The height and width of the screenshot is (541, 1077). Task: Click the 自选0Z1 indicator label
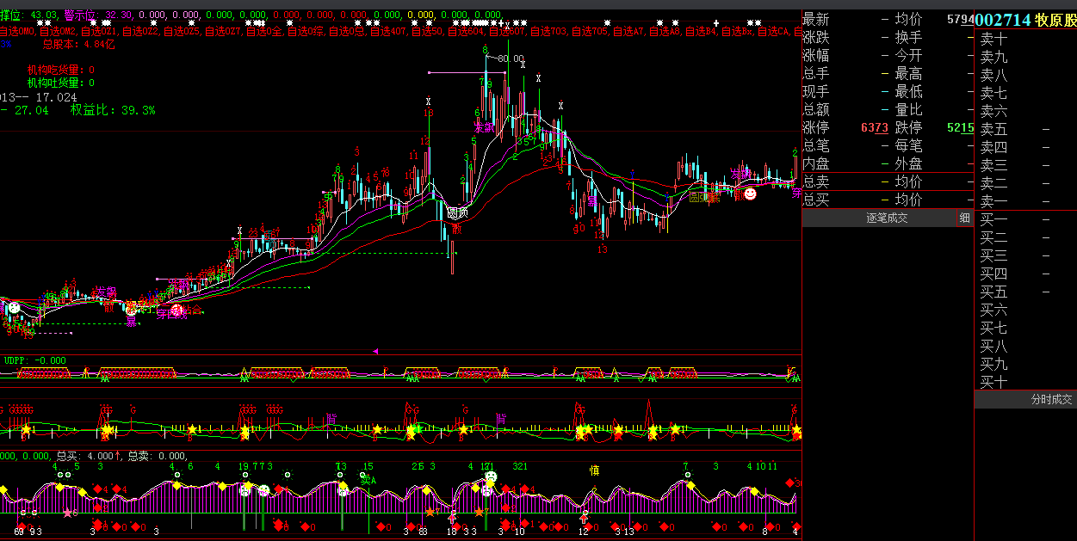point(102,32)
